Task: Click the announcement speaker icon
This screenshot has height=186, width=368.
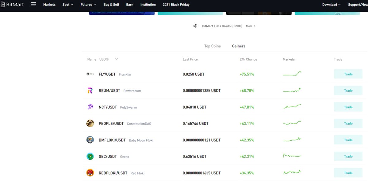Action: [195, 26]
